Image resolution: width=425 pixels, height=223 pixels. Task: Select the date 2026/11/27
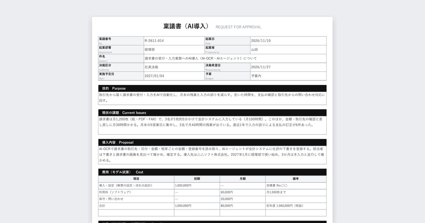pyautogui.click(x=261, y=67)
